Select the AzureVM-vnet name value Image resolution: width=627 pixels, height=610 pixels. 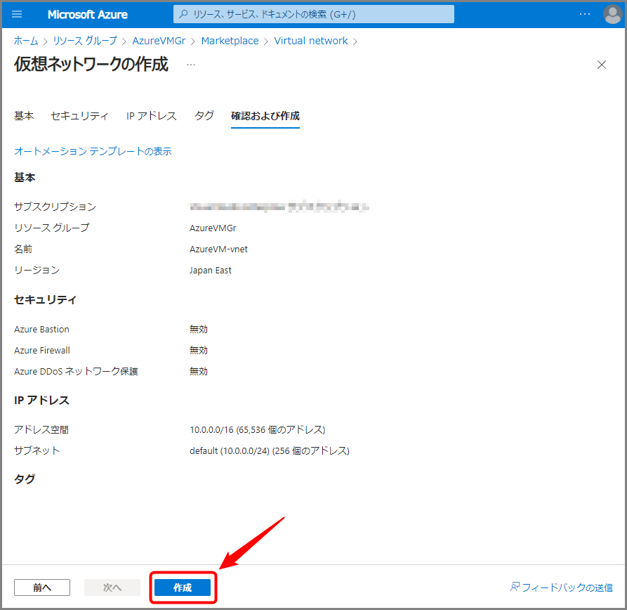218,249
